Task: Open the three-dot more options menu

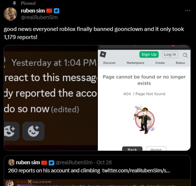Action: click(x=188, y=11)
